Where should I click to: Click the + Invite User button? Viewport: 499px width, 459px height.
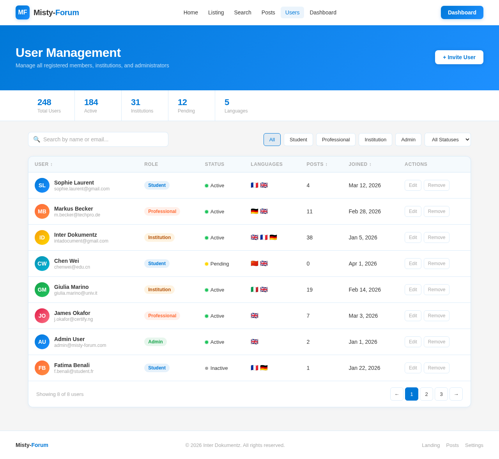tap(459, 57)
